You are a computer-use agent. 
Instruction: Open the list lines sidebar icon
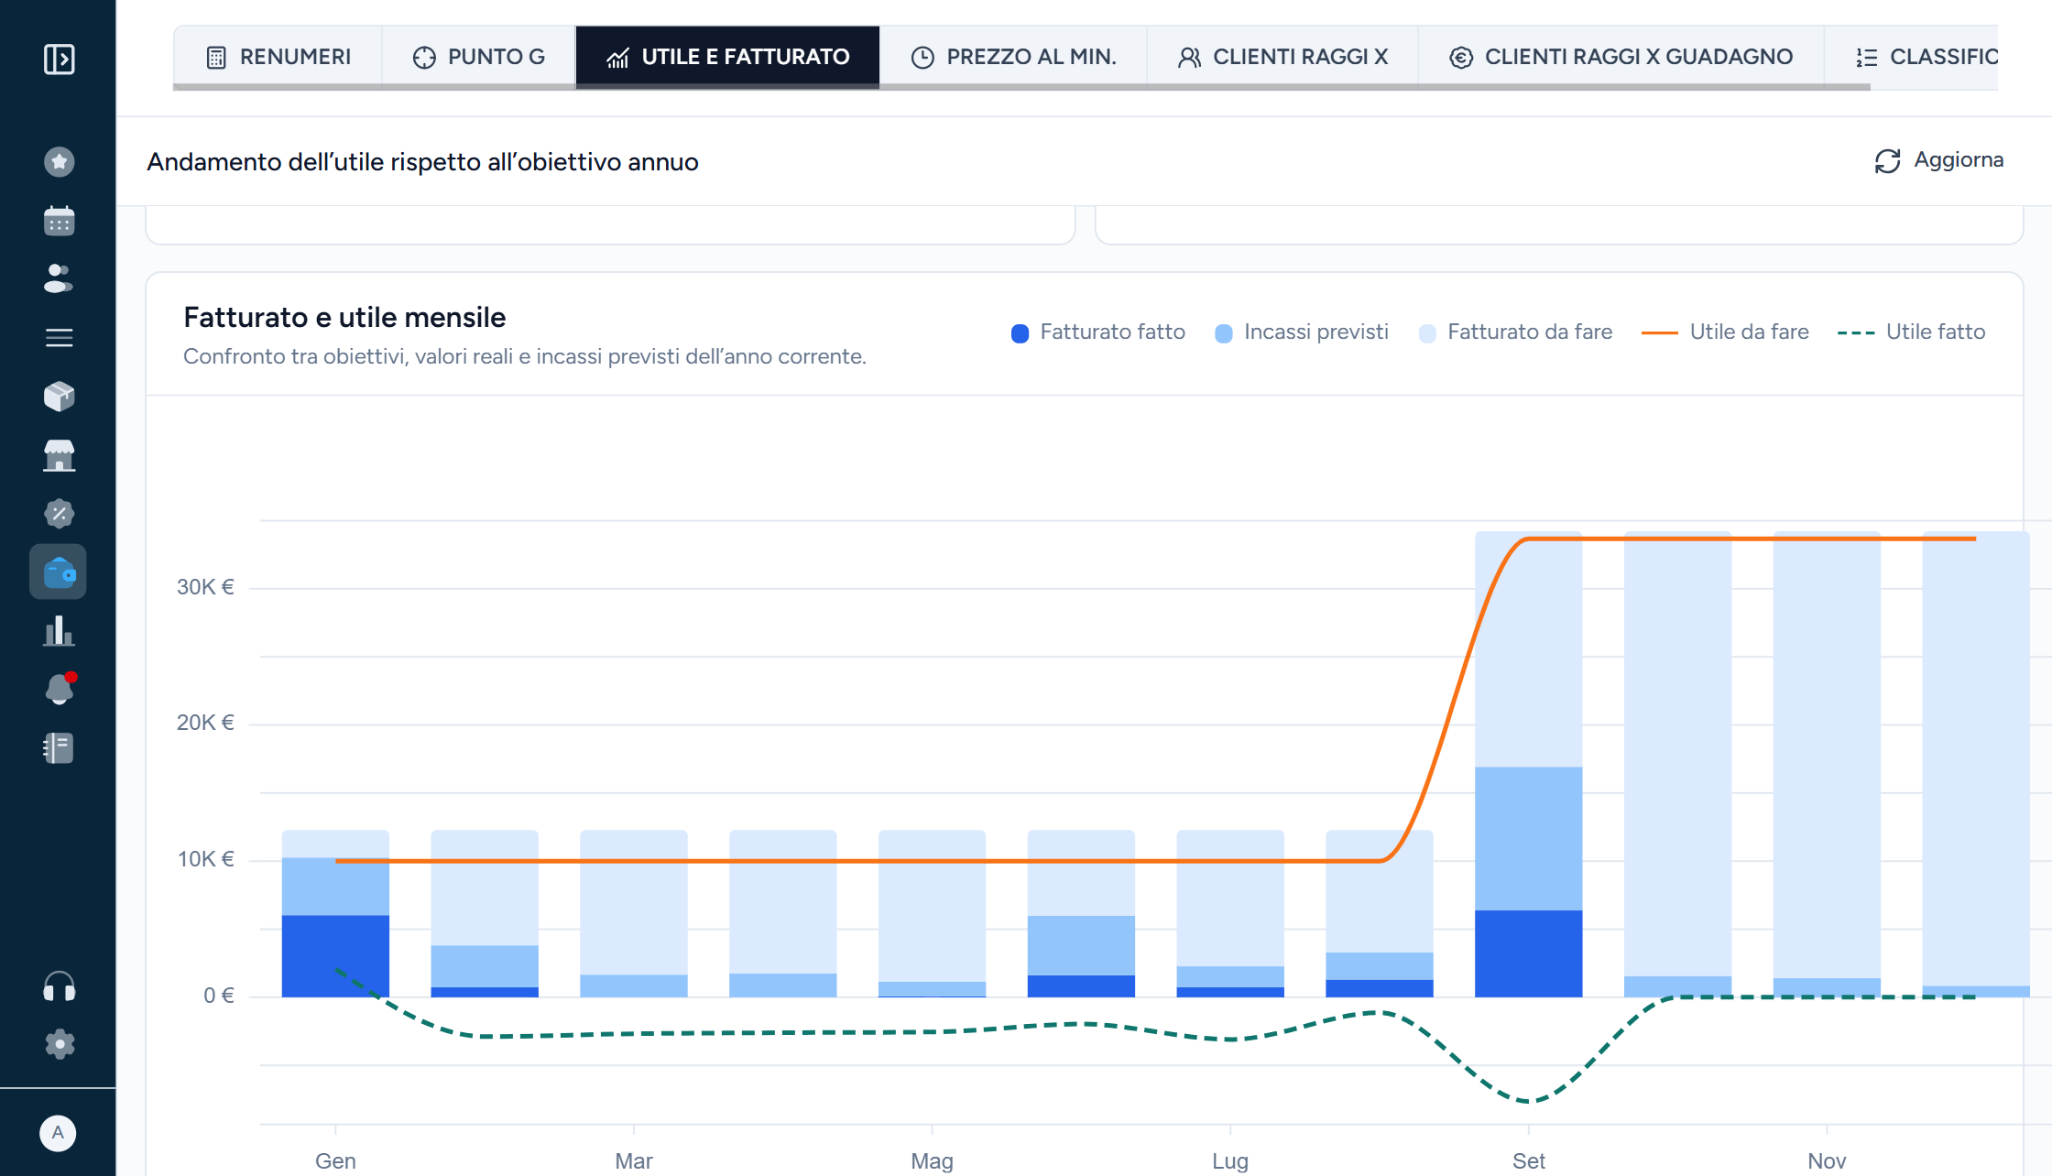click(x=59, y=338)
